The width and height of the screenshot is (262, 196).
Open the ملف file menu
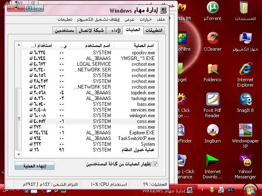coord(161,20)
